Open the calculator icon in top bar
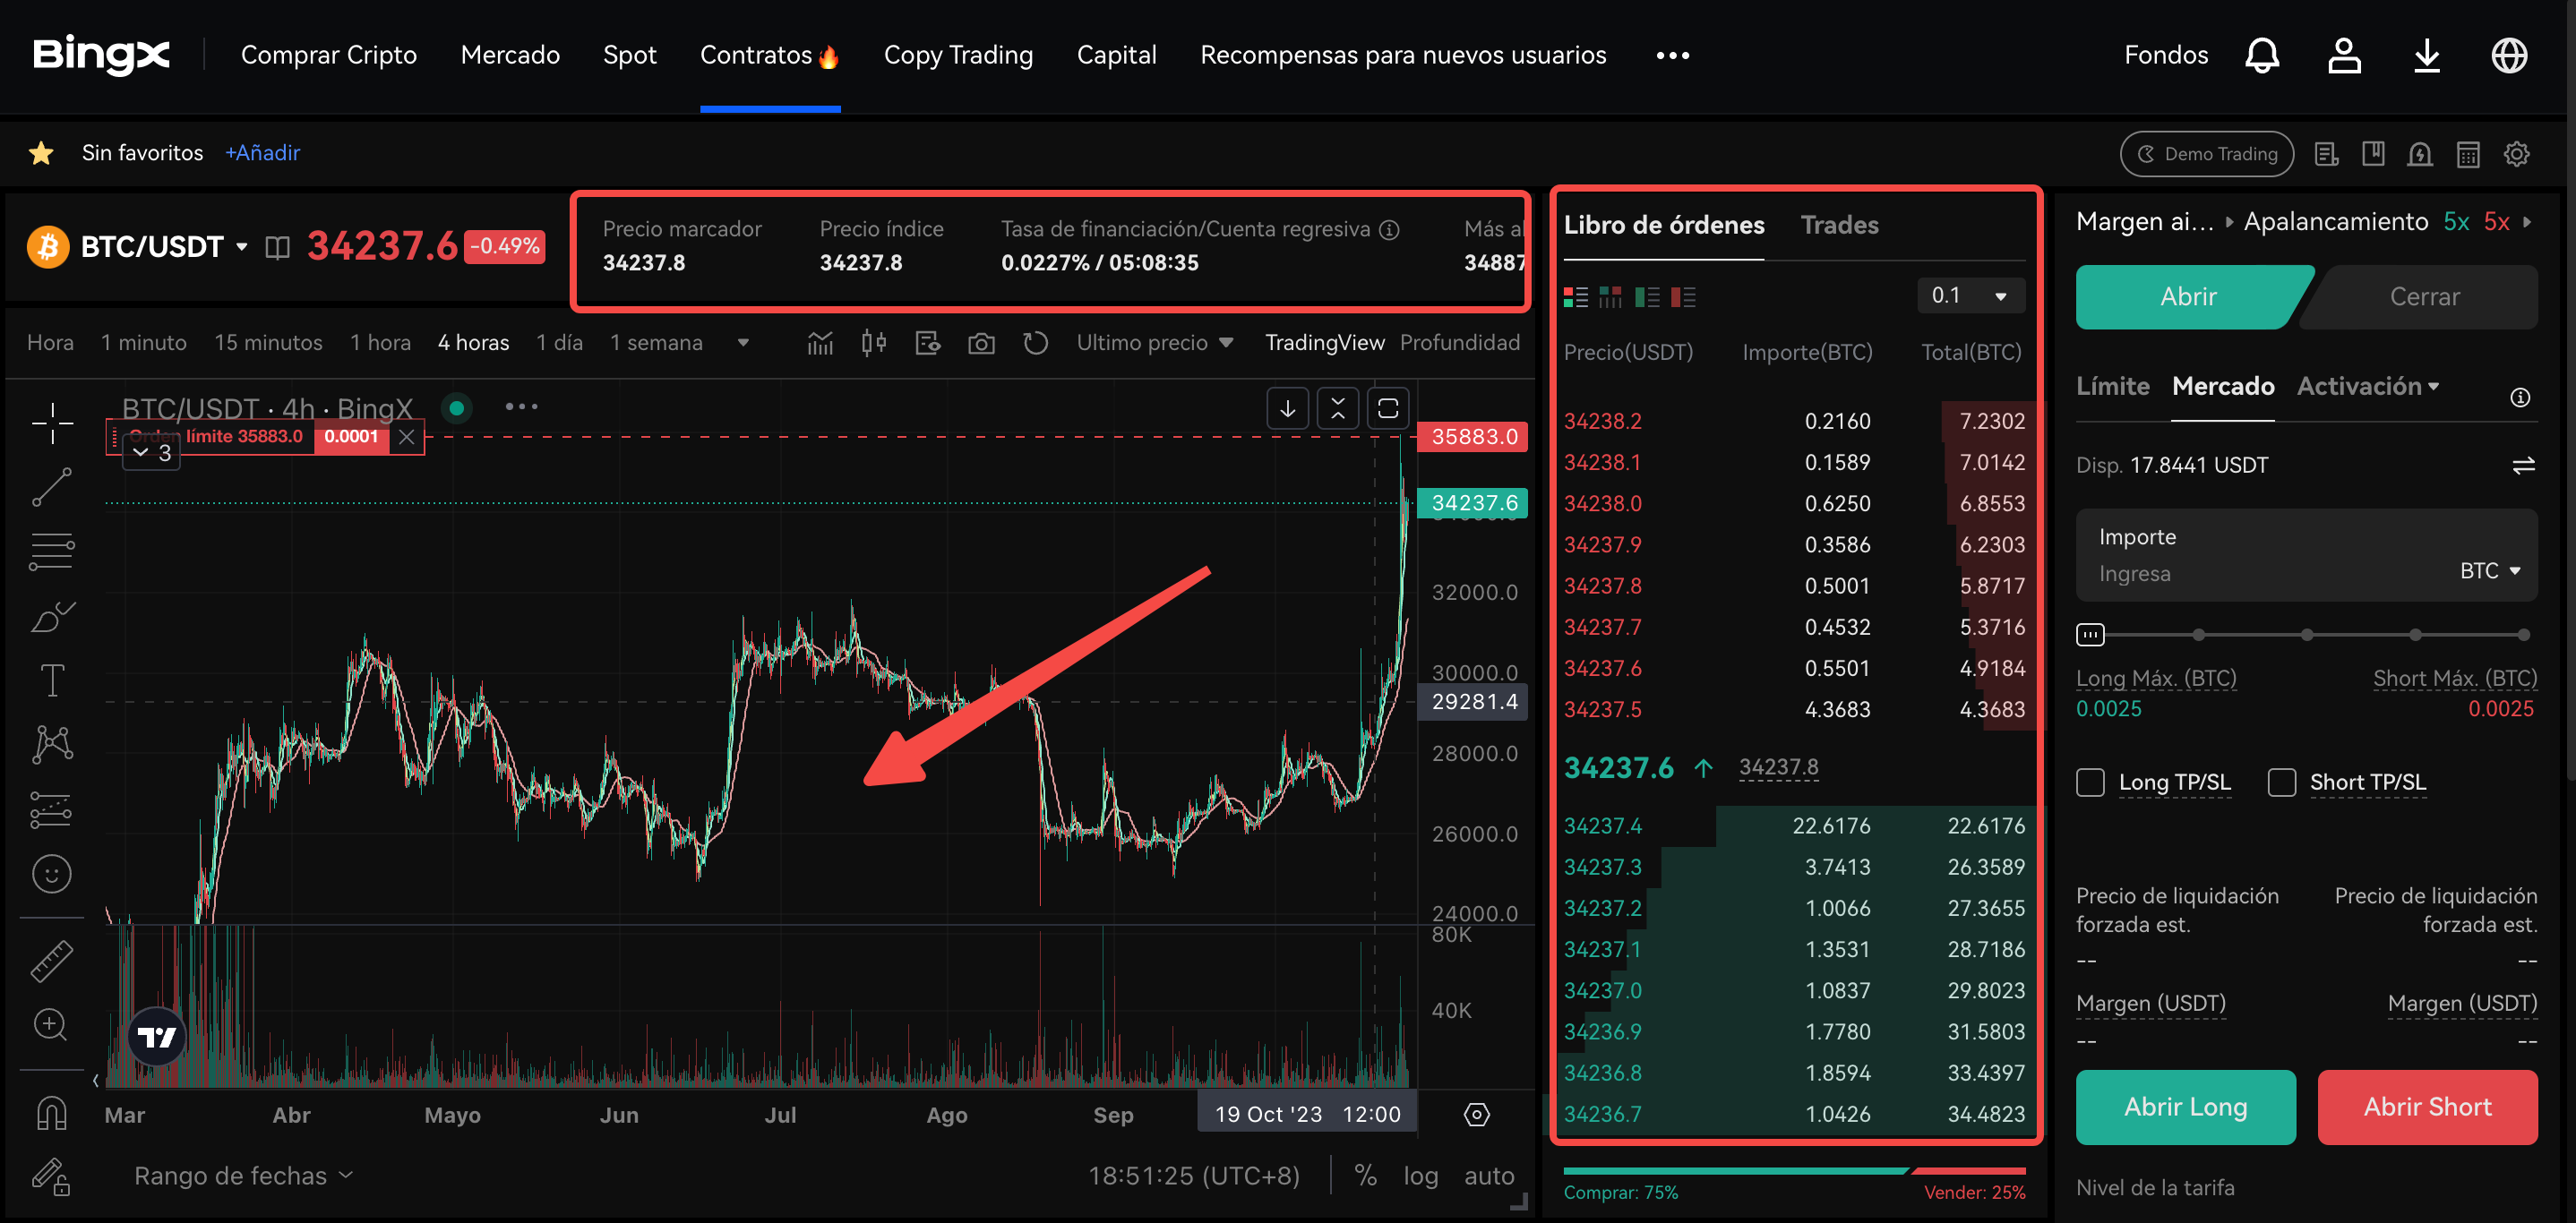2576x1223 pixels. click(2468, 154)
